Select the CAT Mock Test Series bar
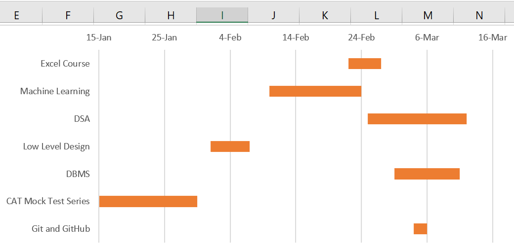This screenshot has height=251, width=514. tap(148, 201)
